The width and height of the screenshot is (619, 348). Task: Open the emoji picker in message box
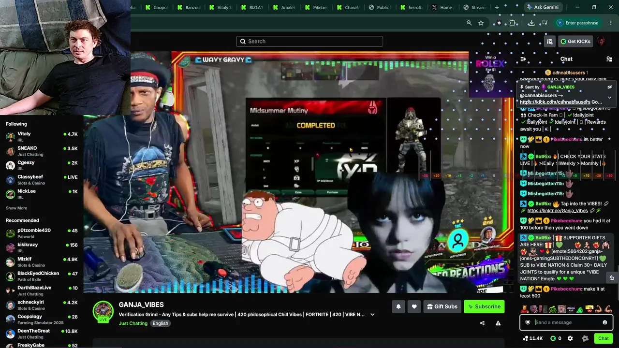604,322
